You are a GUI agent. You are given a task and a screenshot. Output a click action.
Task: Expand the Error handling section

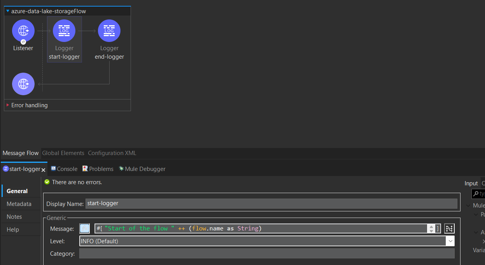point(8,105)
